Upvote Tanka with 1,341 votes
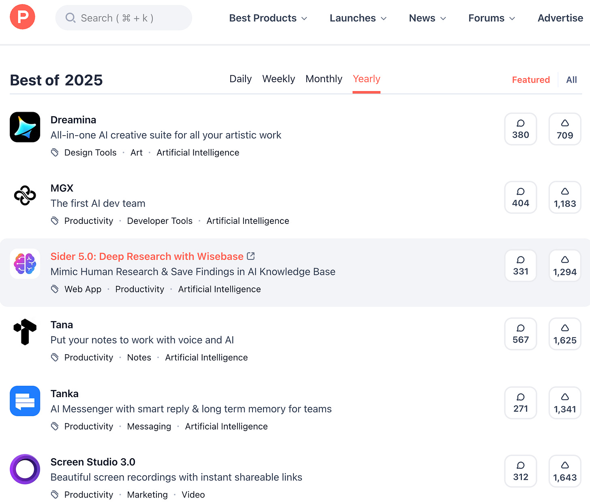Image resolution: width=590 pixels, height=504 pixels. pos(565,403)
